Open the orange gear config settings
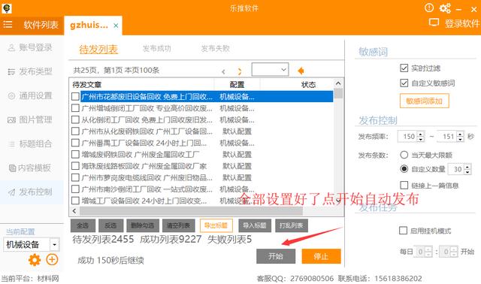 [35, 260]
